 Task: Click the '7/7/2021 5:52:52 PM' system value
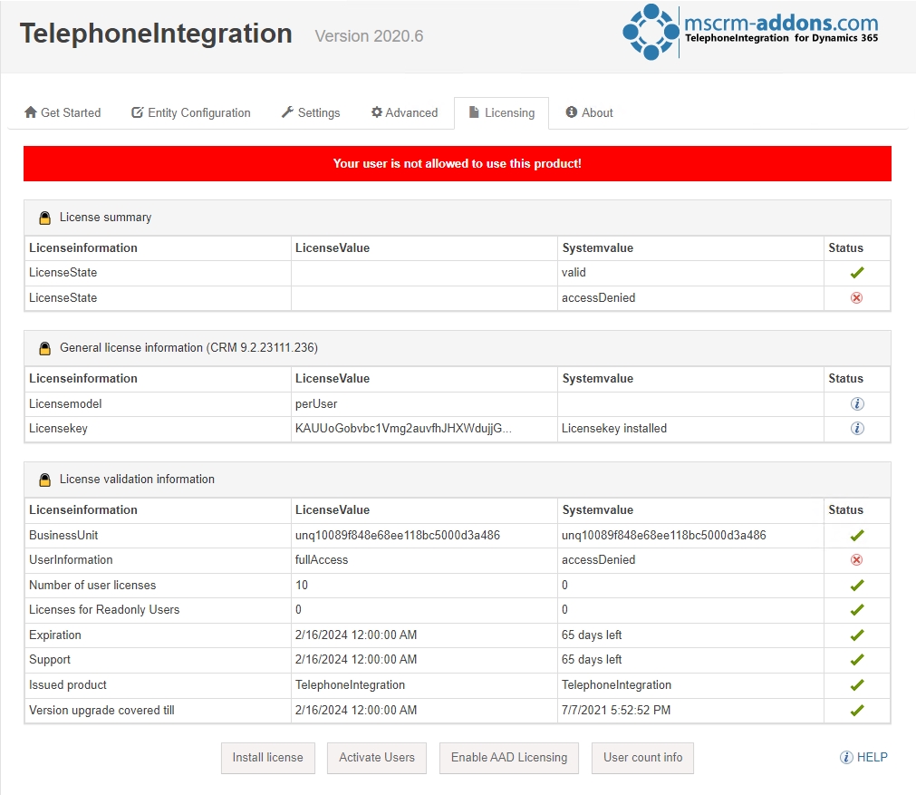click(x=616, y=710)
